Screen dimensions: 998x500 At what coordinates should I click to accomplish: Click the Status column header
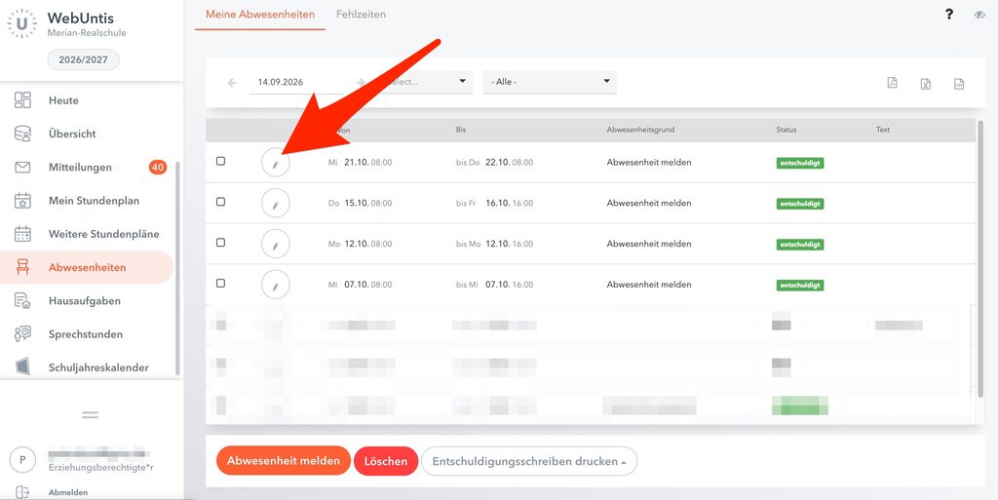pos(787,129)
